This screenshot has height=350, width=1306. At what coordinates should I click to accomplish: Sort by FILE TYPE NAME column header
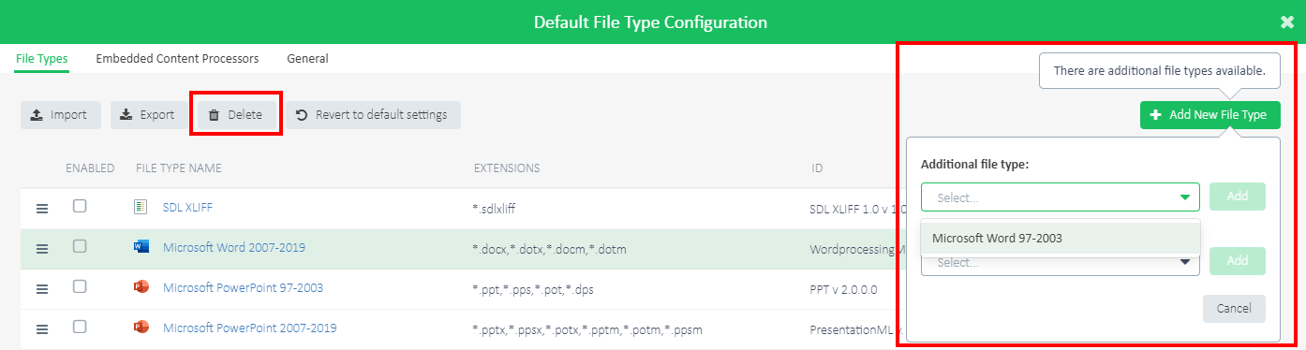tap(179, 168)
